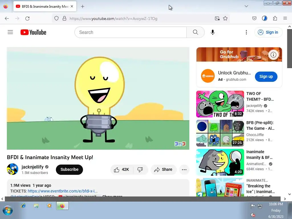Open jacknjellify channel name link
The height and width of the screenshot is (219, 292).
click(33, 167)
